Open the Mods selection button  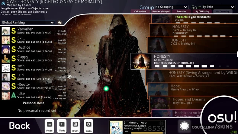pyautogui.click(x=62, y=126)
